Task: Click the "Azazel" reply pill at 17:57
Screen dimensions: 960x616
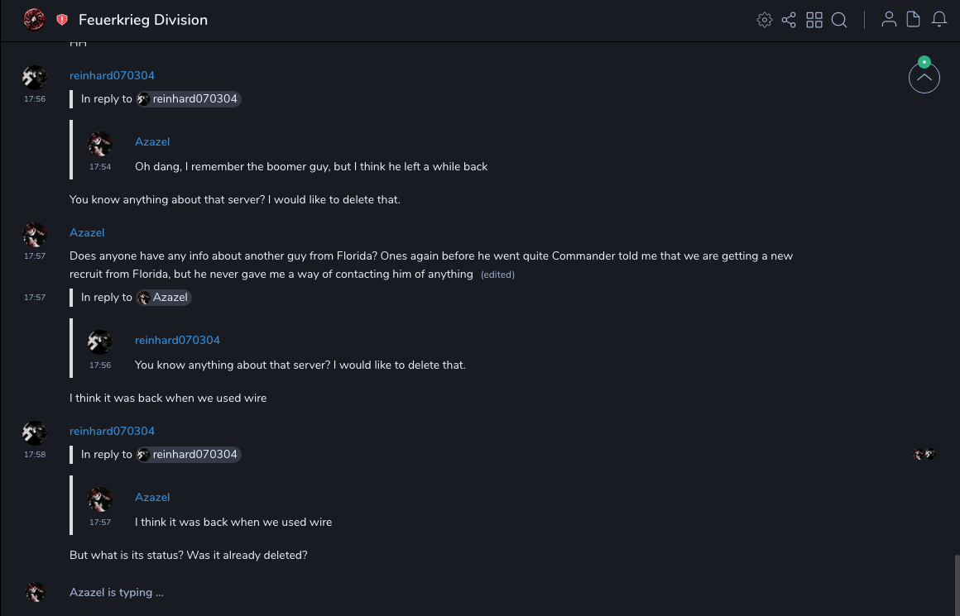Action: (164, 298)
